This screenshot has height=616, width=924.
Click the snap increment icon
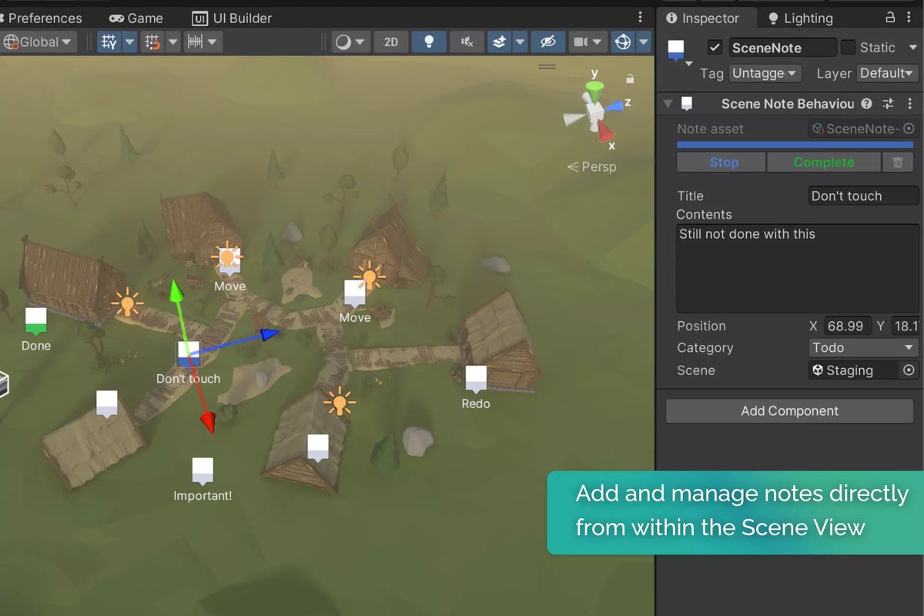152,42
